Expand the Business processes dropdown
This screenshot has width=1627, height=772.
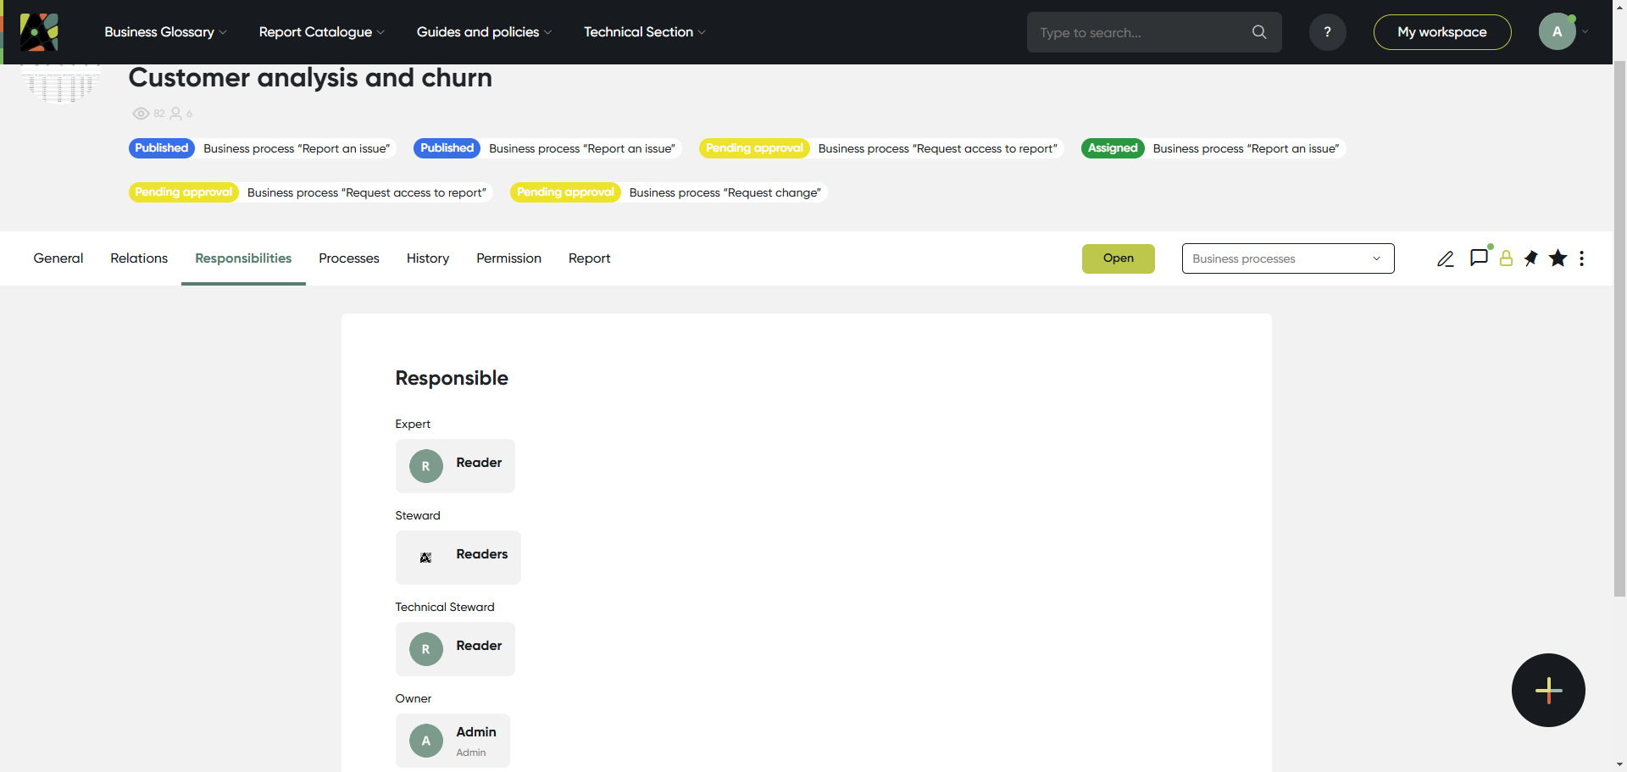1287,258
